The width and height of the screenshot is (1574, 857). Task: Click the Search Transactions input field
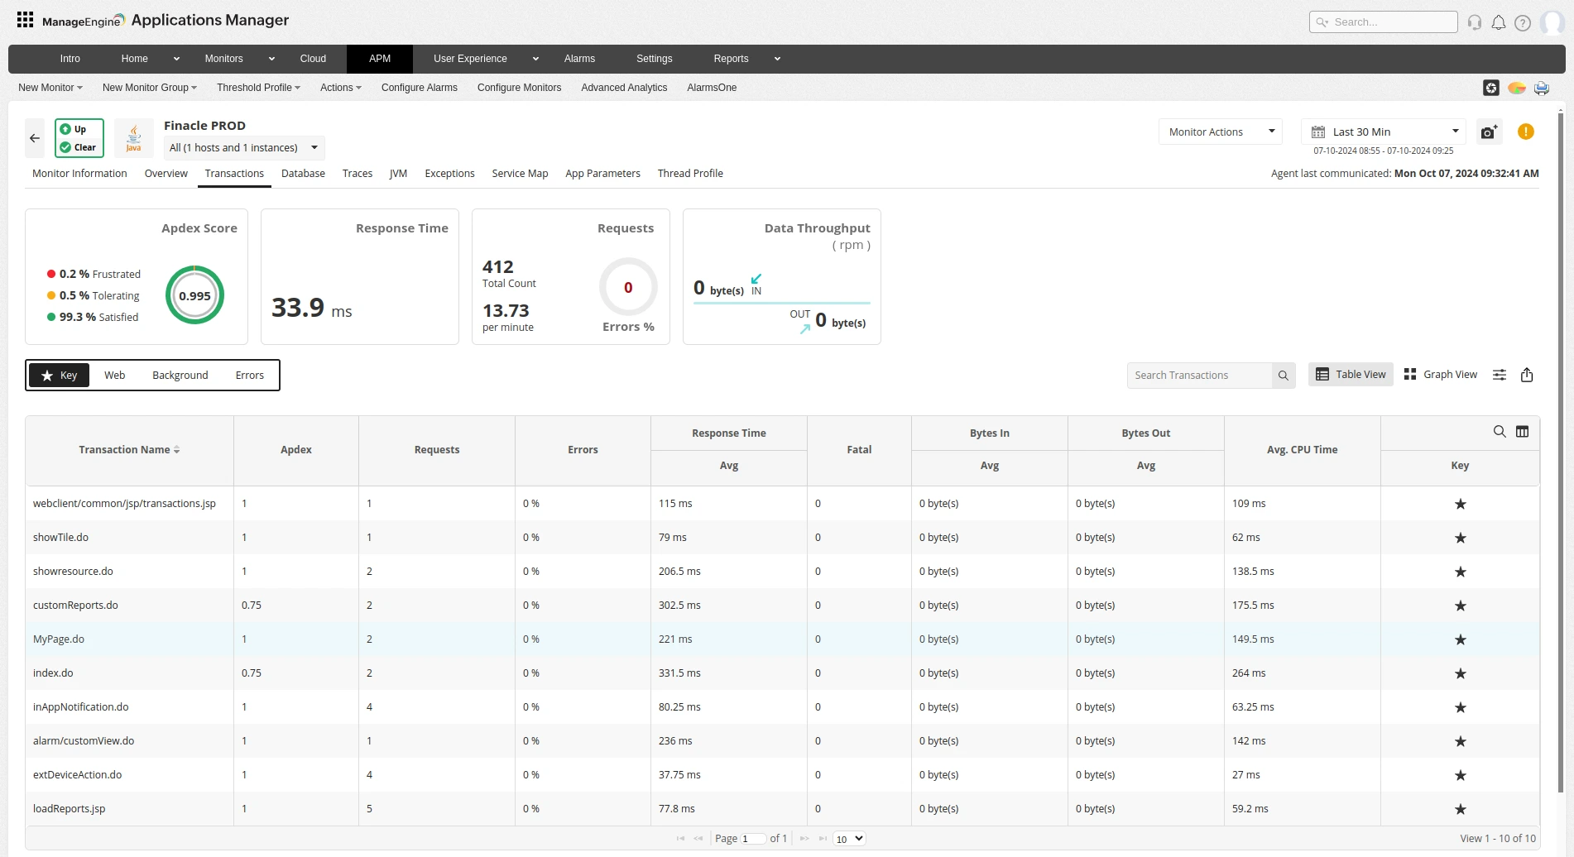(1199, 376)
